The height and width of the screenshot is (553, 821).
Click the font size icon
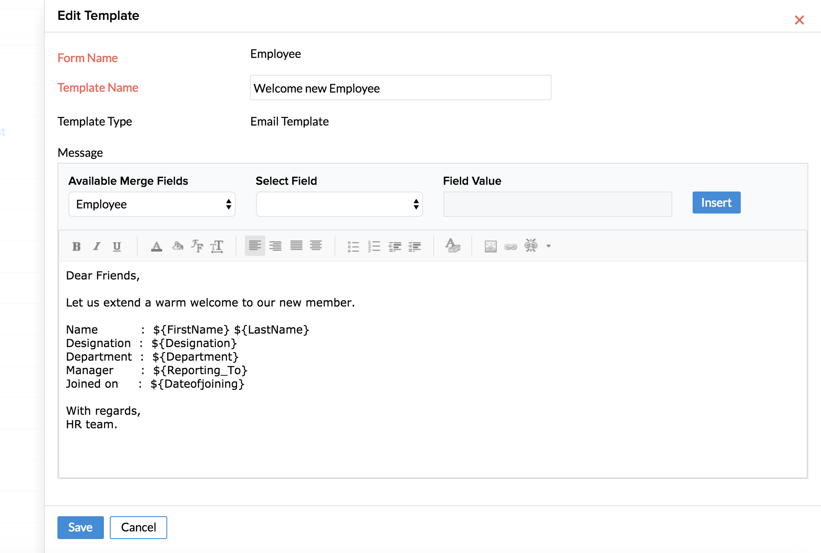click(217, 246)
